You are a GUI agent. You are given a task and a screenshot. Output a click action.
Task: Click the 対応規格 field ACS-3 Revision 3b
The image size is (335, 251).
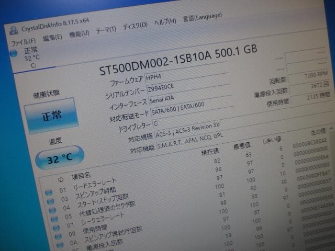click(187, 130)
